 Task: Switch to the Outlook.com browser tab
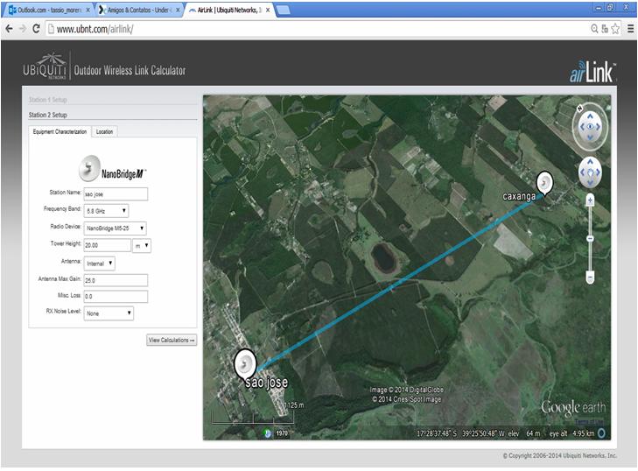click(x=47, y=11)
